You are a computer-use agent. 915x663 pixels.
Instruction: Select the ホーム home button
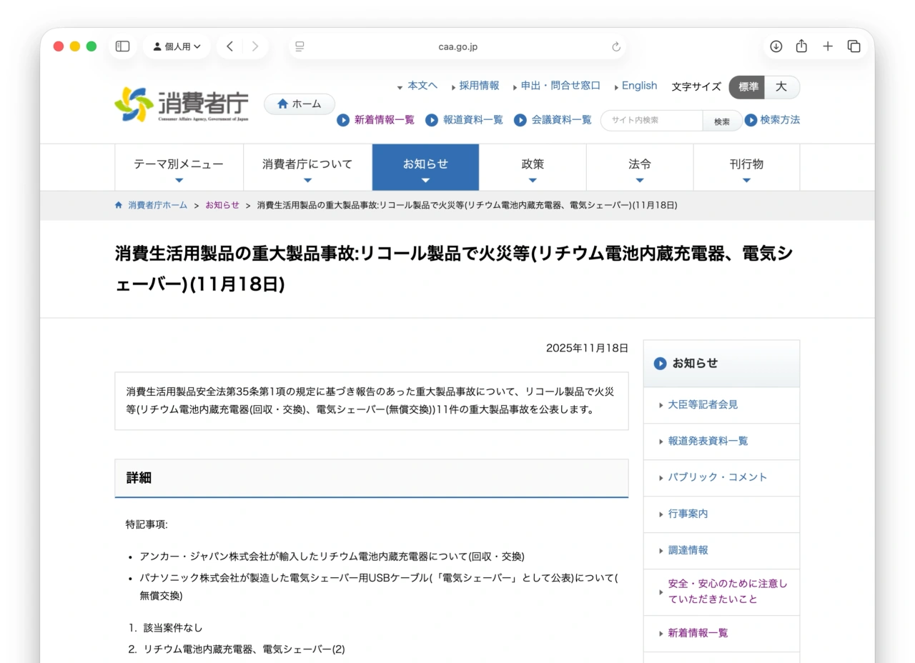pyautogui.click(x=299, y=104)
